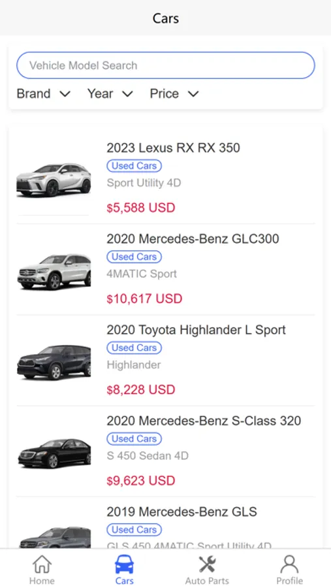Open 2023 Lexus RX RX 350 listing
Viewport: 331px width, 588px height.
click(x=173, y=148)
